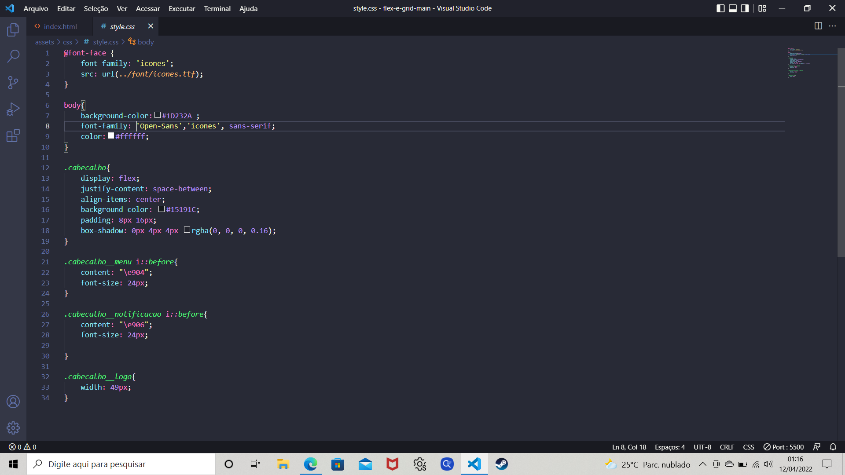Click the minimap code overview

[x=812, y=63]
